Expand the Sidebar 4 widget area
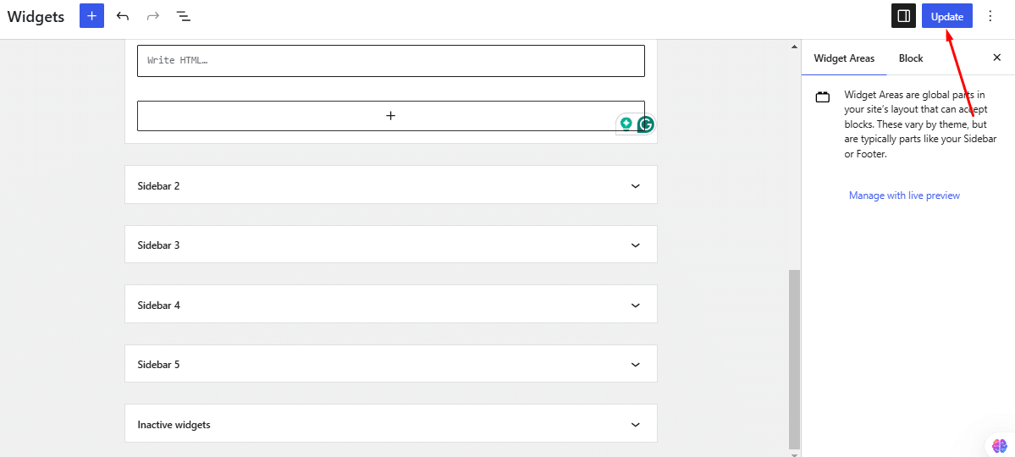This screenshot has width=1015, height=457. [x=636, y=305]
